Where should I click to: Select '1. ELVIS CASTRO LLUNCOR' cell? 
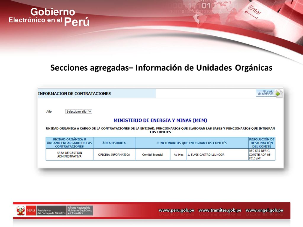point(217,155)
